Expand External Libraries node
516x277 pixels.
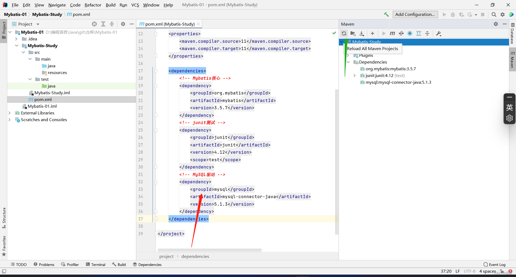point(10,113)
